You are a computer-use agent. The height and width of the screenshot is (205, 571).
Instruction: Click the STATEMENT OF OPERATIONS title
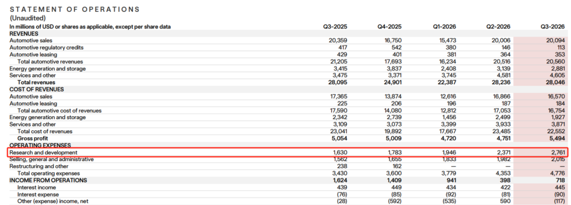click(75, 9)
